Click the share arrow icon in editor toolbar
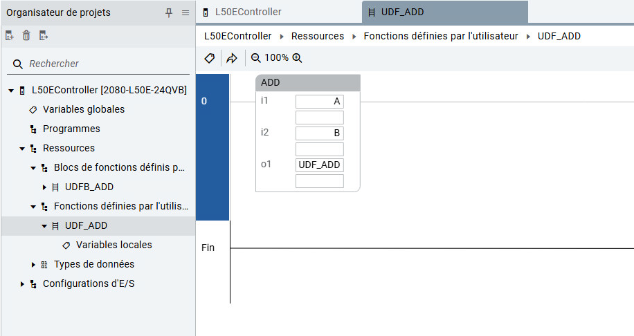 point(232,58)
